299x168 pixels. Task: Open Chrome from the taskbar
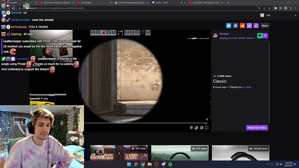point(142,164)
